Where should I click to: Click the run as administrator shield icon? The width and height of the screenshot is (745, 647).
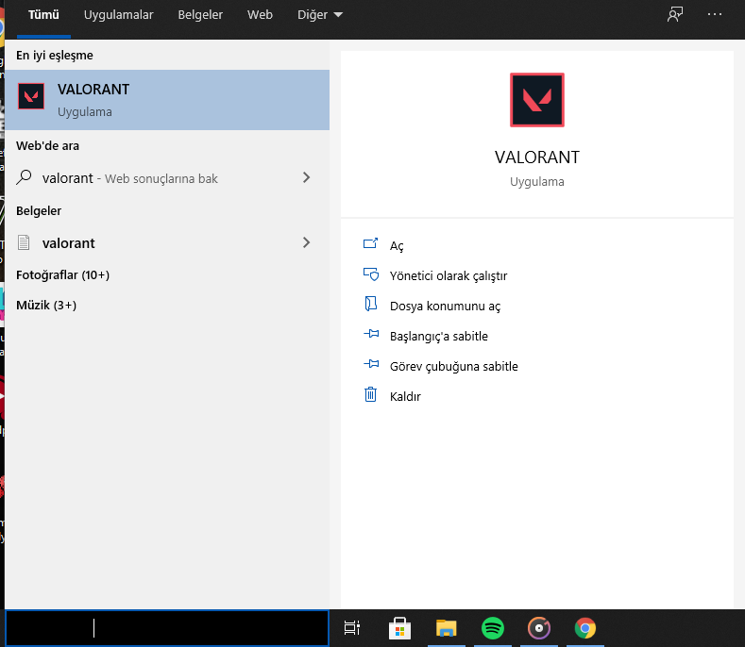coord(370,274)
